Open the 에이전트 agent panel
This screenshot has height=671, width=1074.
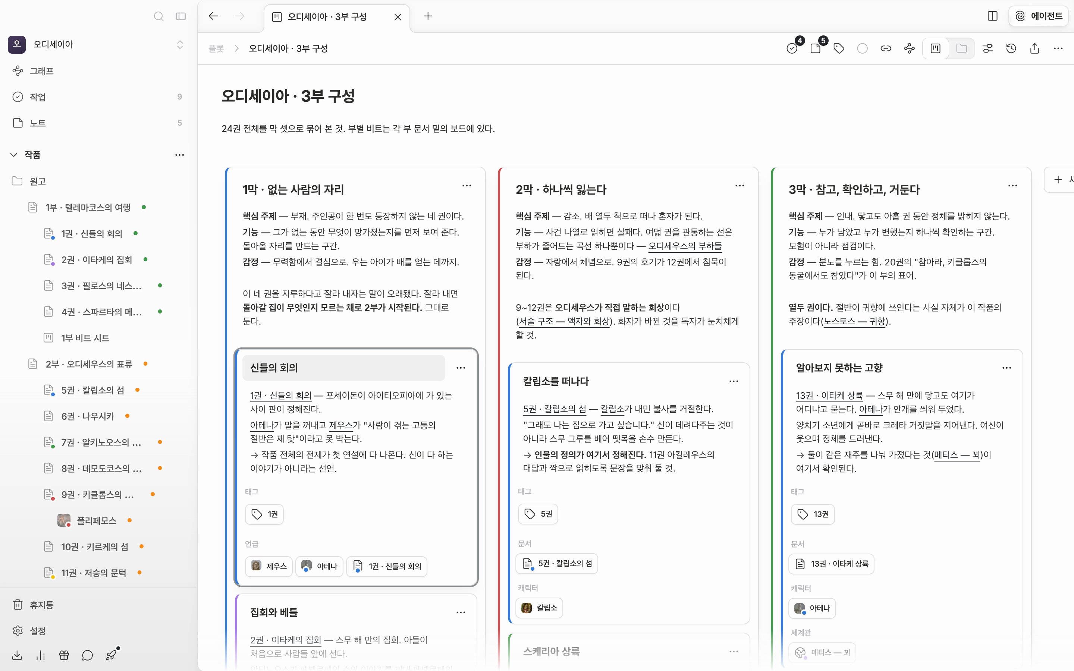click(x=1039, y=16)
